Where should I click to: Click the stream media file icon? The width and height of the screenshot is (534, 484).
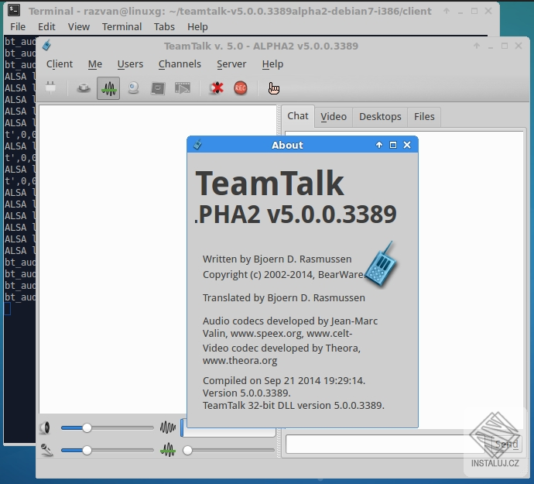[x=183, y=88]
